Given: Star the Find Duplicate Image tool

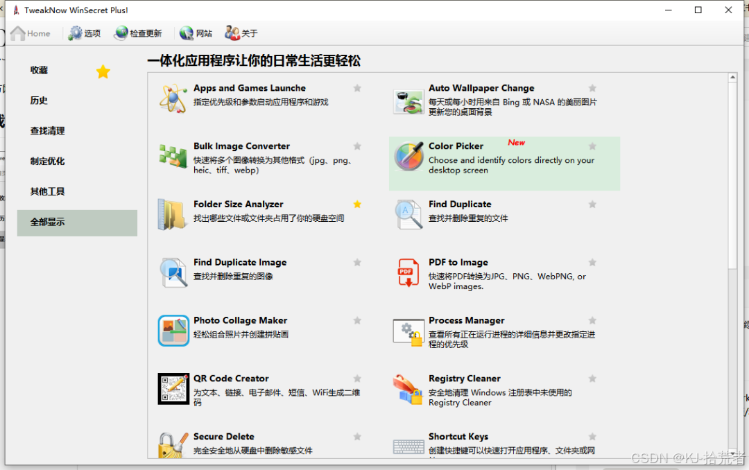Looking at the screenshot, I should tap(357, 262).
